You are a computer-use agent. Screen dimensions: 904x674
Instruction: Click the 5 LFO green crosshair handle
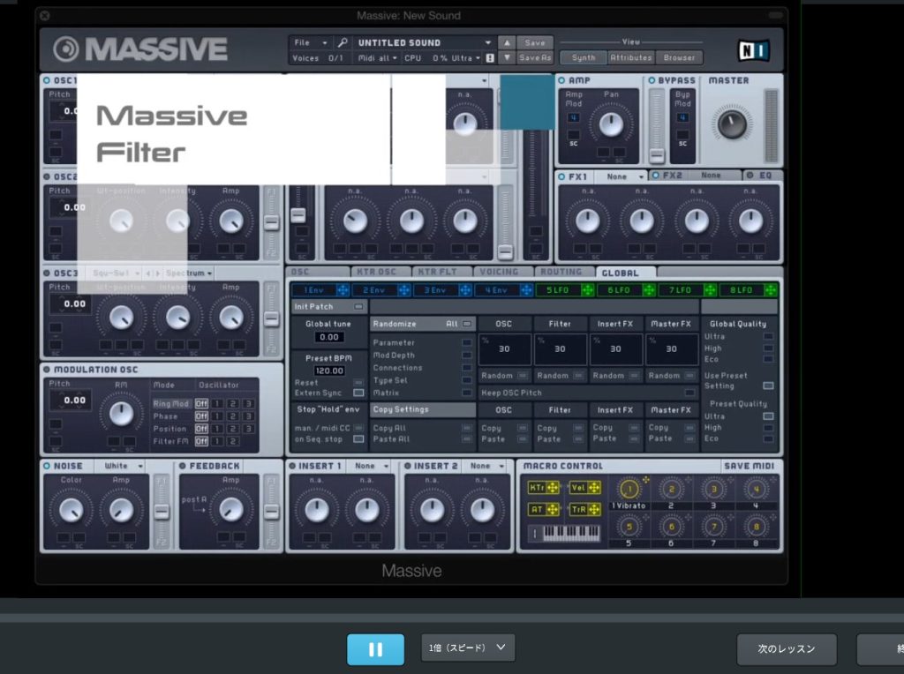587,290
